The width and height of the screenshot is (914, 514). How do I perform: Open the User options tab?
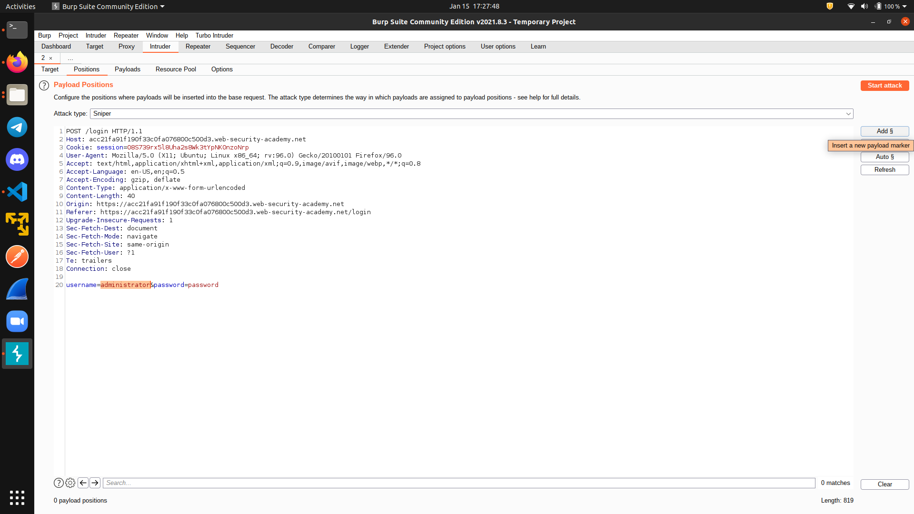pos(498,47)
